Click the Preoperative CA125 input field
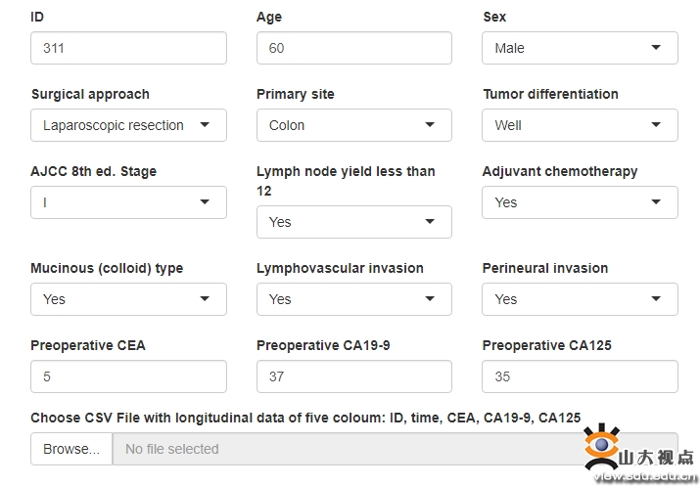This screenshot has height=486, width=700. coord(579,376)
